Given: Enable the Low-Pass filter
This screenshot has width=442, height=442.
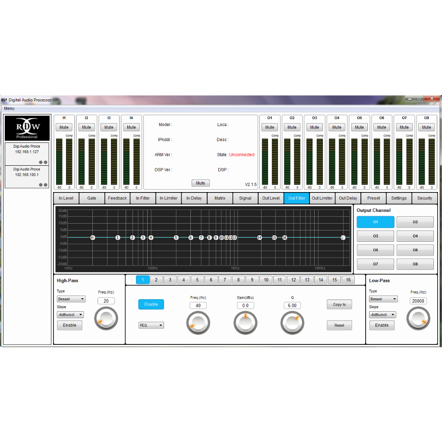Looking at the screenshot, I should (382, 325).
